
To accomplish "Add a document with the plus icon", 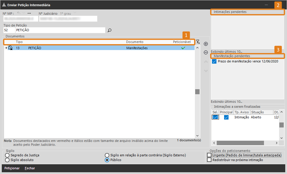I will (x=206, y=44).
